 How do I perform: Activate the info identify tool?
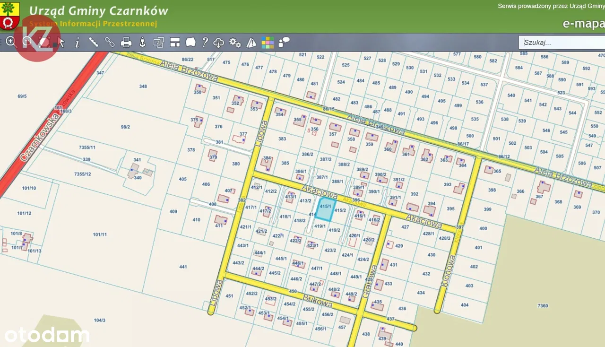coord(77,43)
